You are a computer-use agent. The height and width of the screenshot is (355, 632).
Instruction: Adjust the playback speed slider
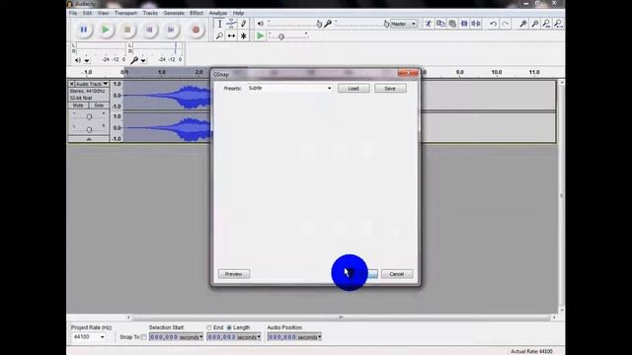[x=288, y=36]
